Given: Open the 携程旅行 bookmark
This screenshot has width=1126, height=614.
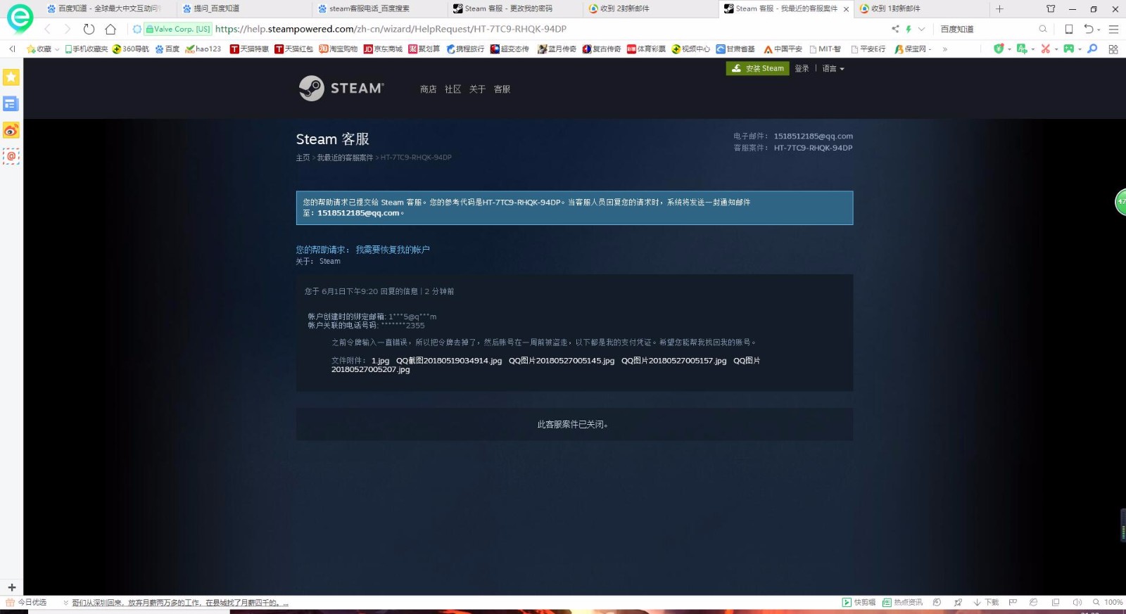Looking at the screenshot, I should pyautogui.click(x=465, y=49).
